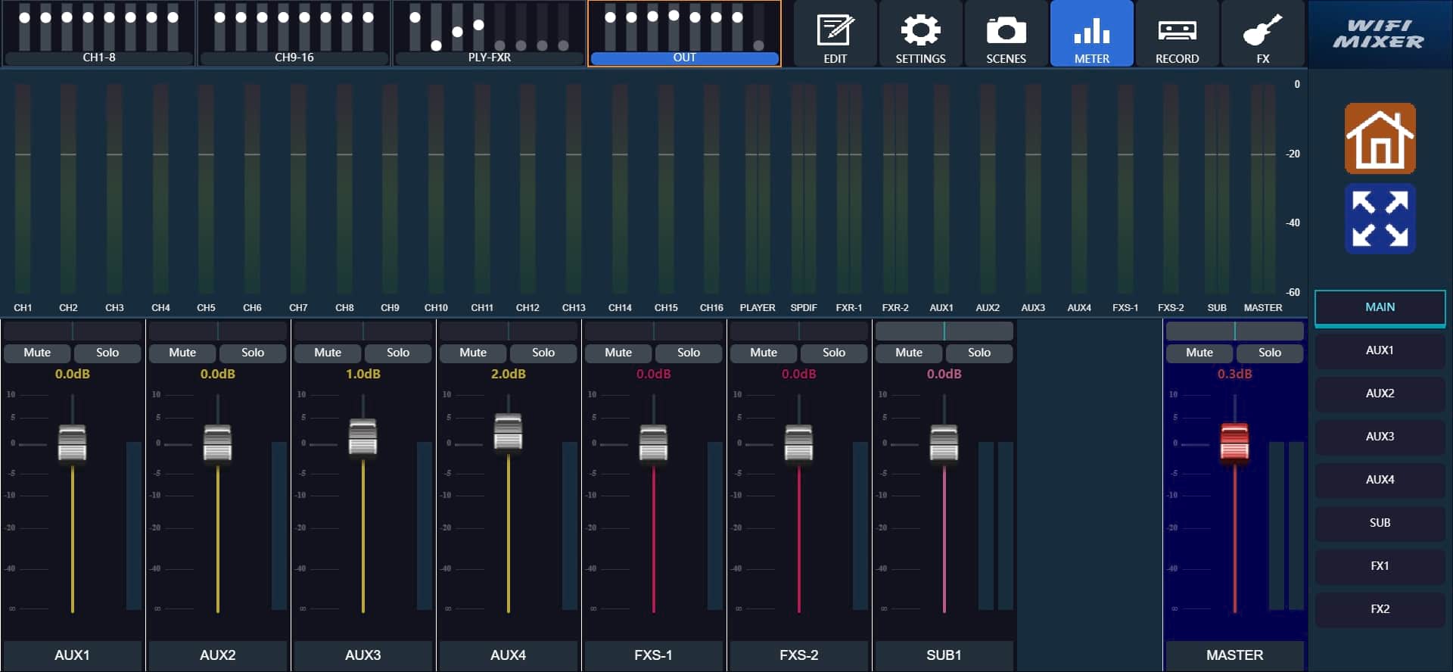Open the FX guitar icon
Image resolution: width=1453 pixels, height=672 pixels.
pos(1262,34)
